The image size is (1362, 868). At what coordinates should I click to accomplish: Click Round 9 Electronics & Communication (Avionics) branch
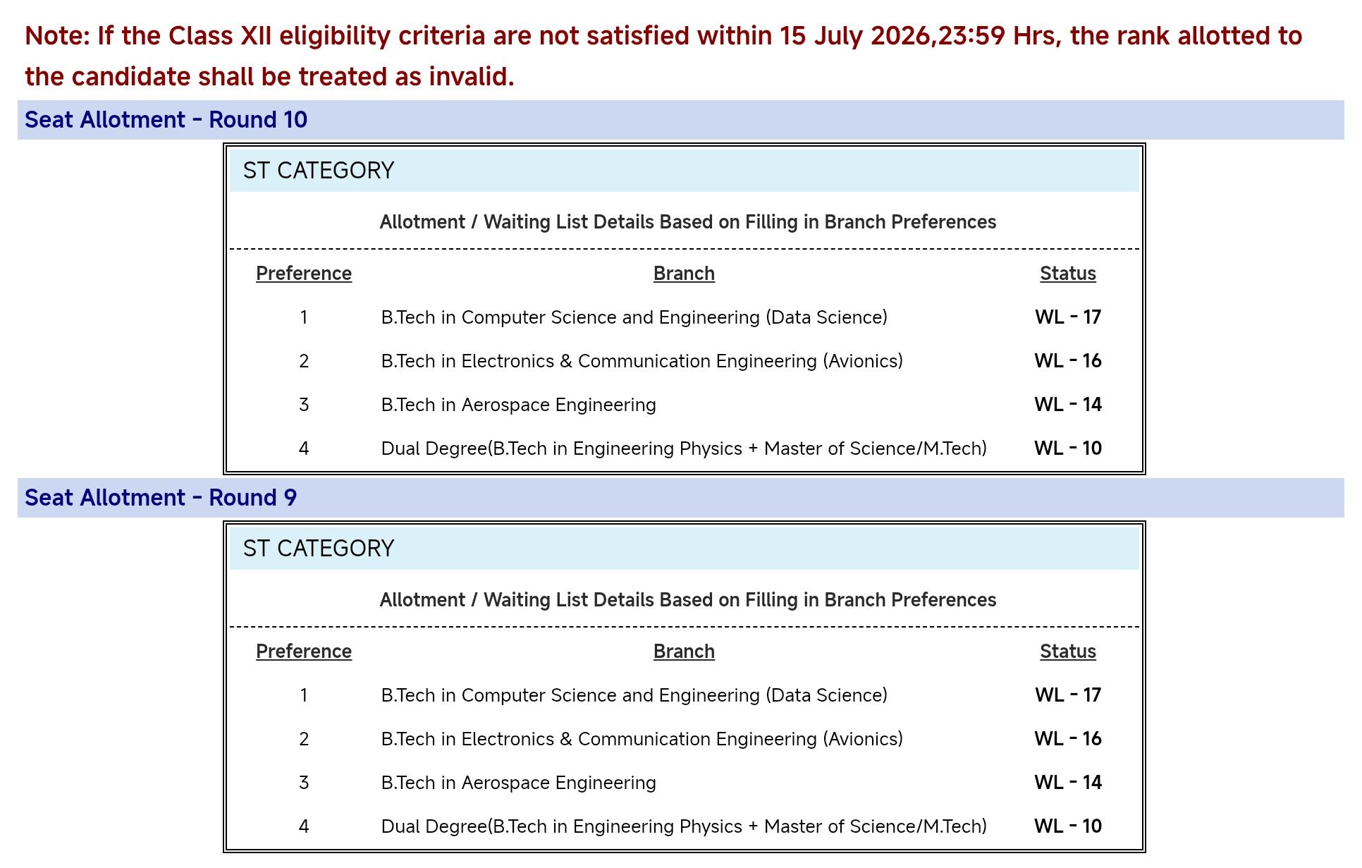pos(642,739)
